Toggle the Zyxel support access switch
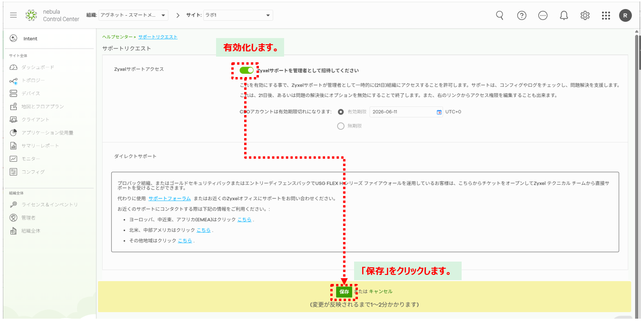The width and height of the screenshot is (642, 322). pyautogui.click(x=247, y=70)
